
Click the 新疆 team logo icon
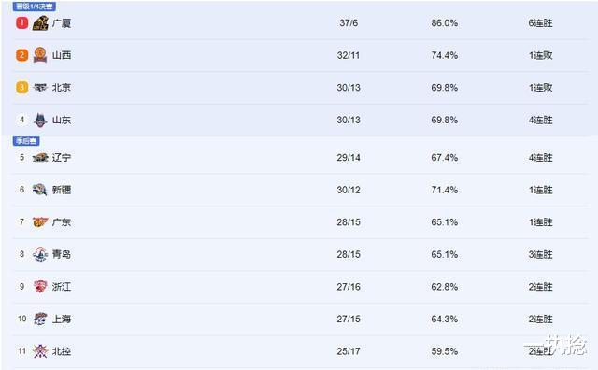[x=40, y=190]
